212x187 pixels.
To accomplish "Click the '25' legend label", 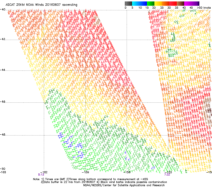I will coord(162,8).
